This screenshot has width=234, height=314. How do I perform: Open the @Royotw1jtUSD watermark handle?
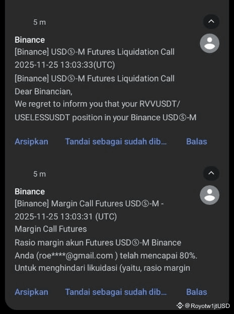tap(207, 306)
